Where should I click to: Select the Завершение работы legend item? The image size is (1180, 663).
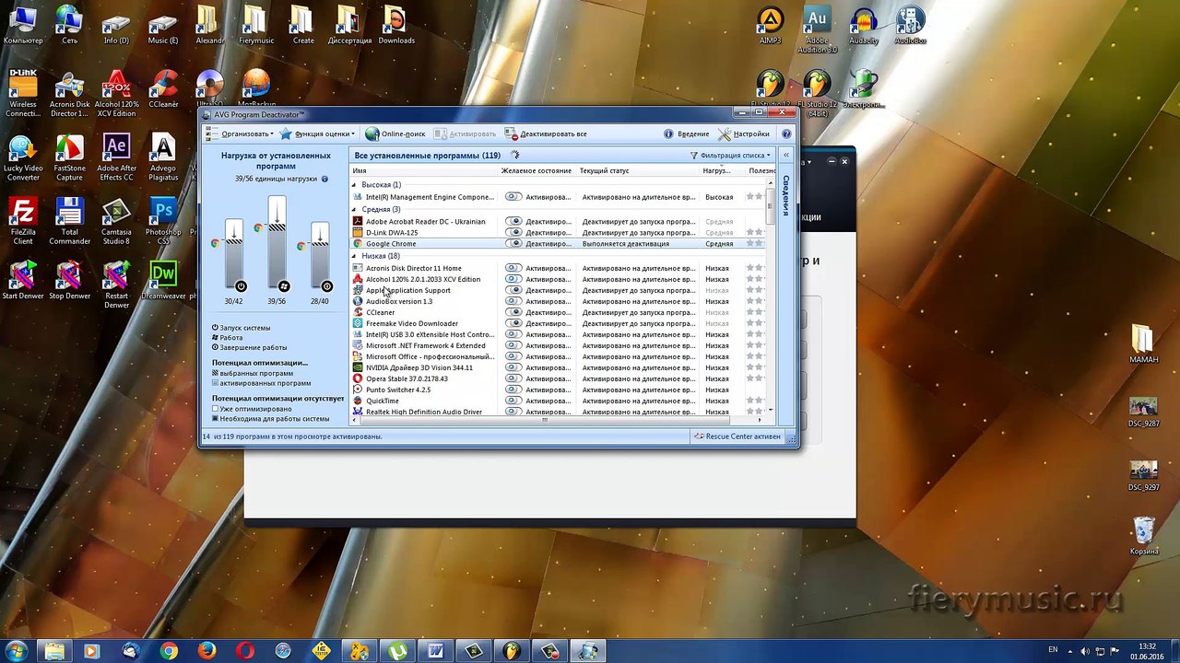(x=250, y=347)
